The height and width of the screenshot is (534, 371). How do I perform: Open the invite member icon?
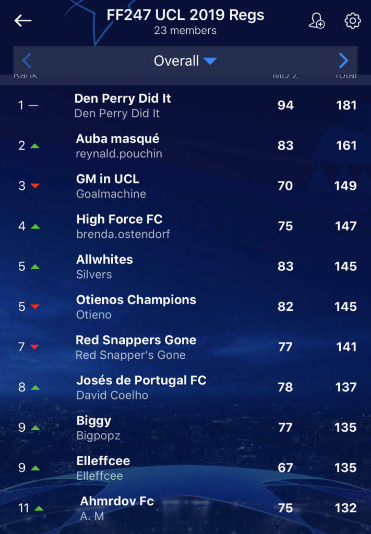[x=317, y=21]
